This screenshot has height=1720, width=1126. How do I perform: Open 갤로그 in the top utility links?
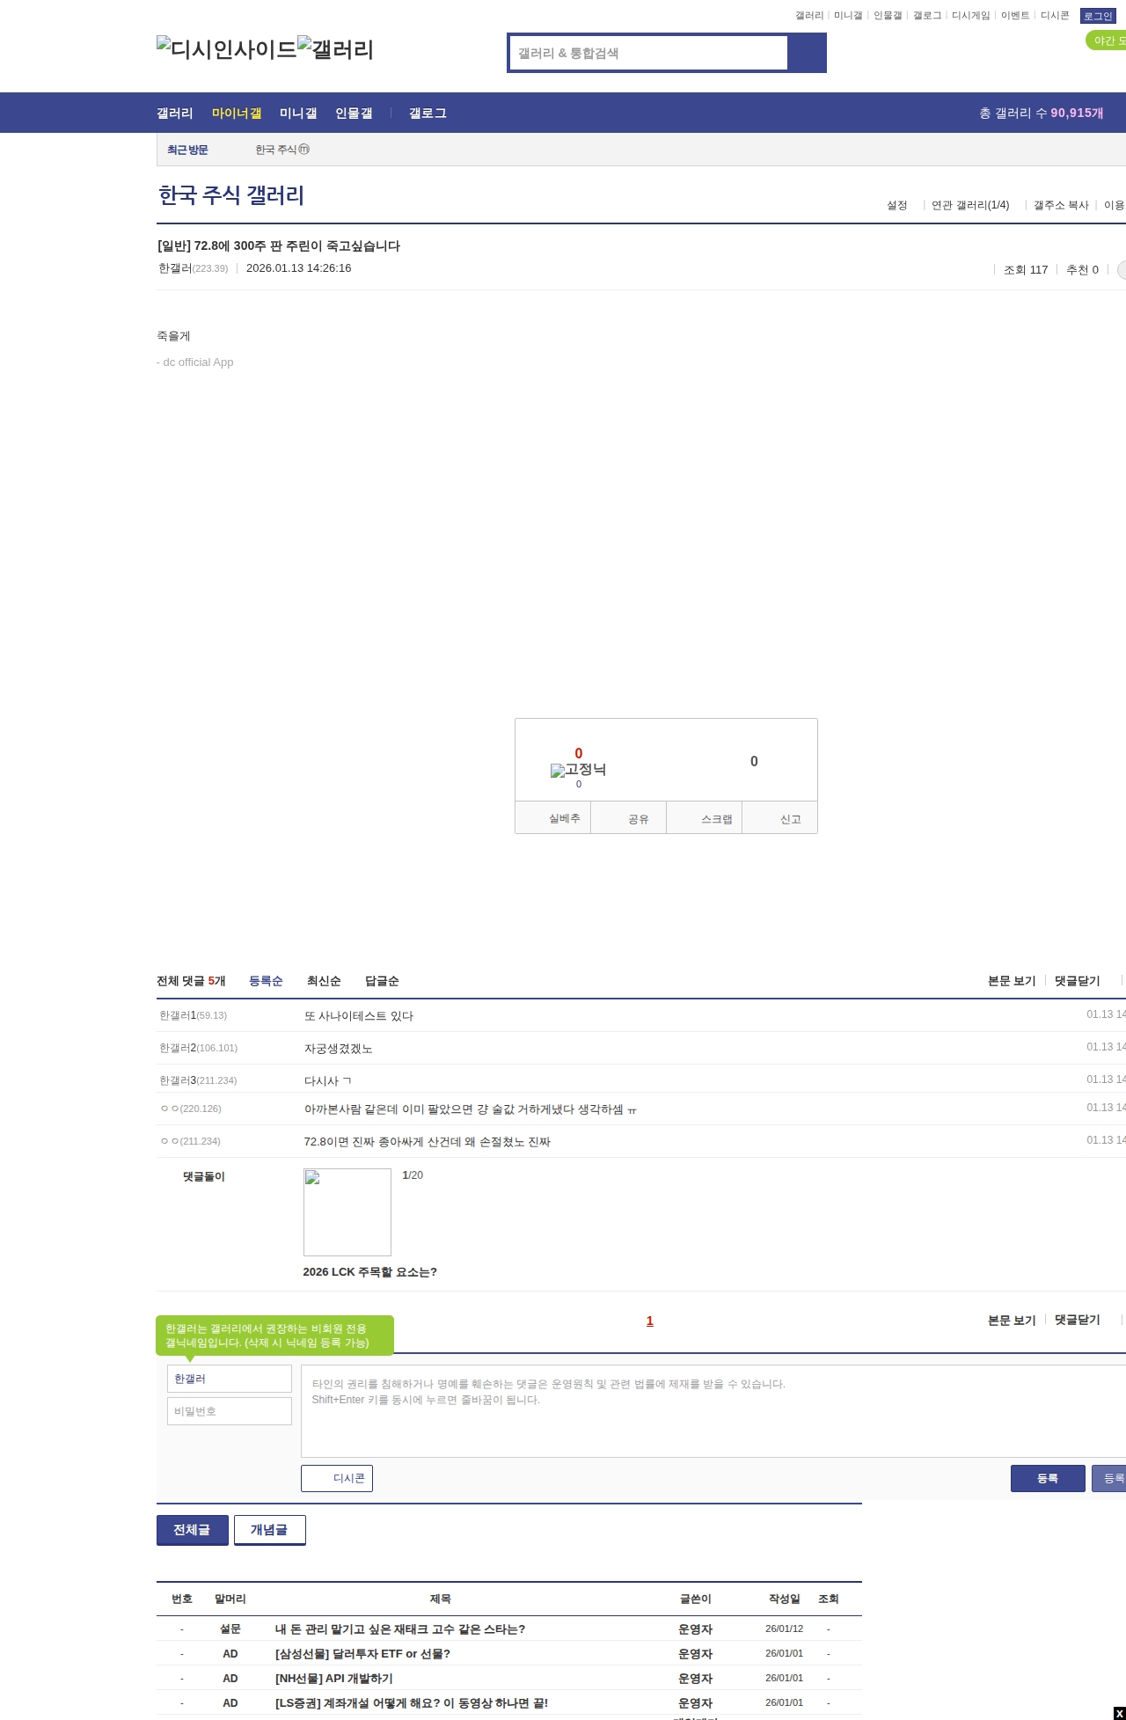pos(927,16)
